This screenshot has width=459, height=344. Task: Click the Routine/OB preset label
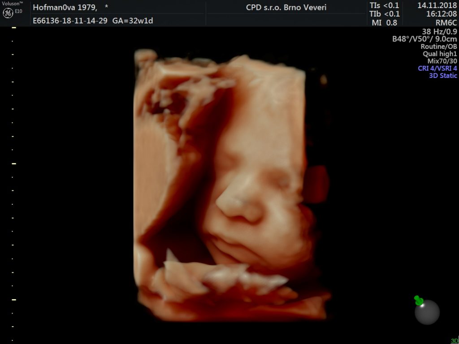(x=439, y=46)
